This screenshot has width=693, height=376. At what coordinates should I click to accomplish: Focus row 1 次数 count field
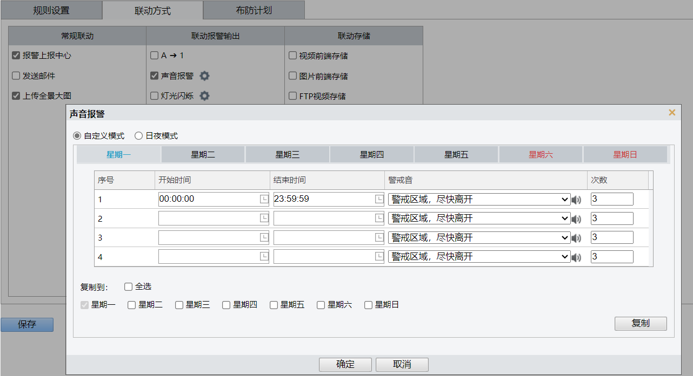click(x=612, y=199)
